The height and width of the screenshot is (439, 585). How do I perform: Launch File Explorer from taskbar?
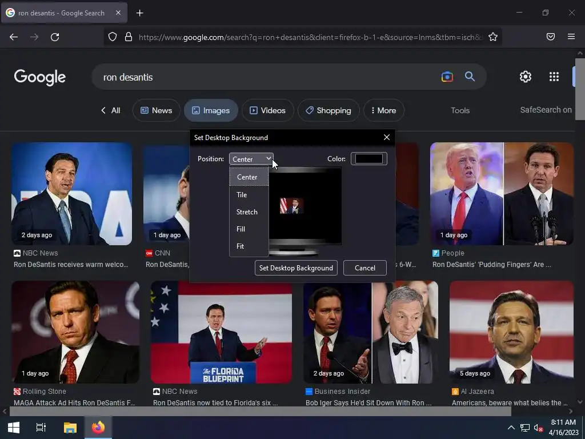pyautogui.click(x=70, y=428)
